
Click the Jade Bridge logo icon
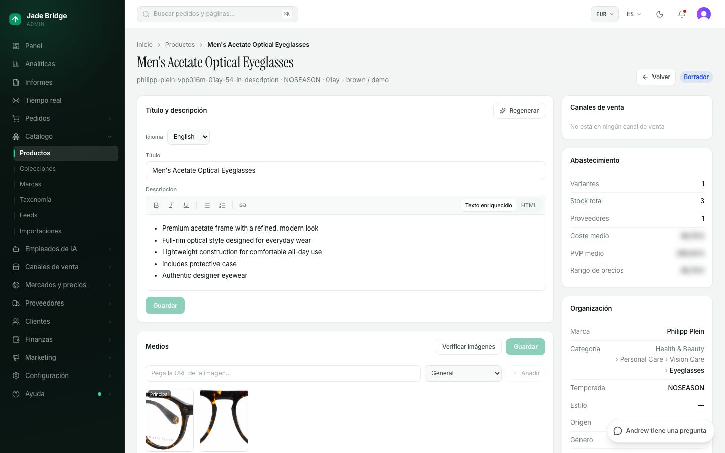(x=15, y=19)
